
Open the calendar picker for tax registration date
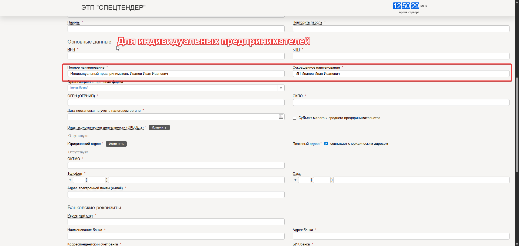pyautogui.click(x=281, y=117)
